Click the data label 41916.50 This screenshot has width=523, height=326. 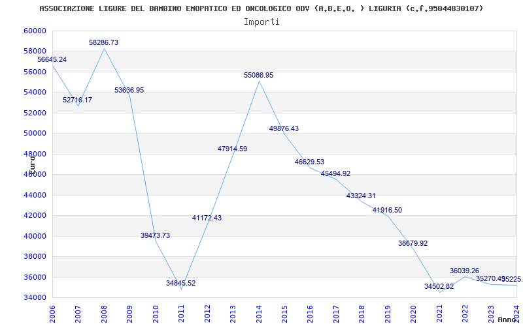point(387,210)
